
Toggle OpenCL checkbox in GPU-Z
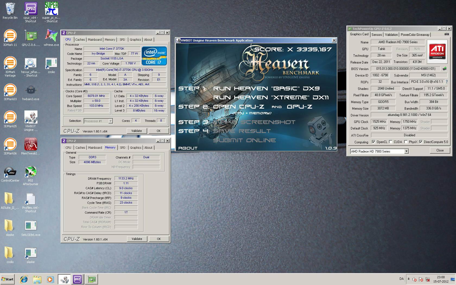point(373,142)
